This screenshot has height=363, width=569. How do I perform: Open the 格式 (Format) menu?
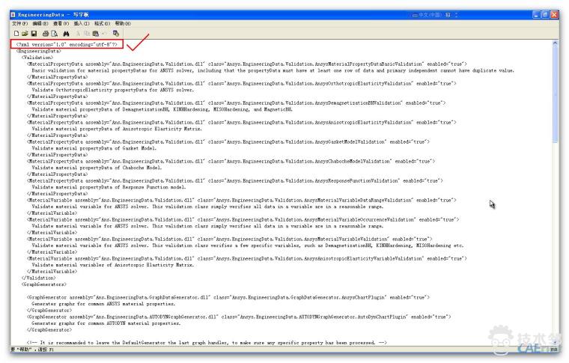(x=103, y=24)
